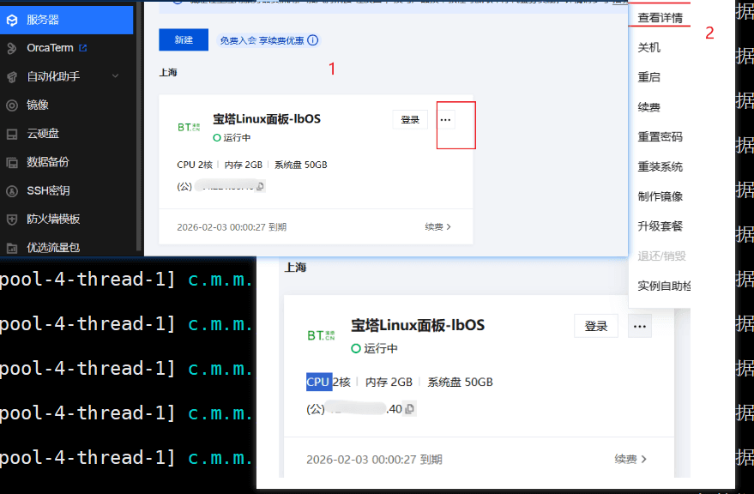The image size is (754, 494).
Task: Open 宝塔Linux面板-lbOS title on upper card
Action: (267, 119)
